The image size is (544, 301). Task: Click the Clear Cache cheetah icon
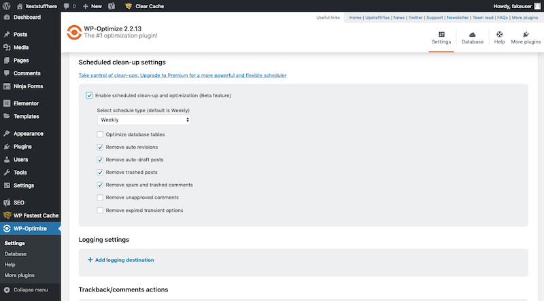click(x=129, y=6)
